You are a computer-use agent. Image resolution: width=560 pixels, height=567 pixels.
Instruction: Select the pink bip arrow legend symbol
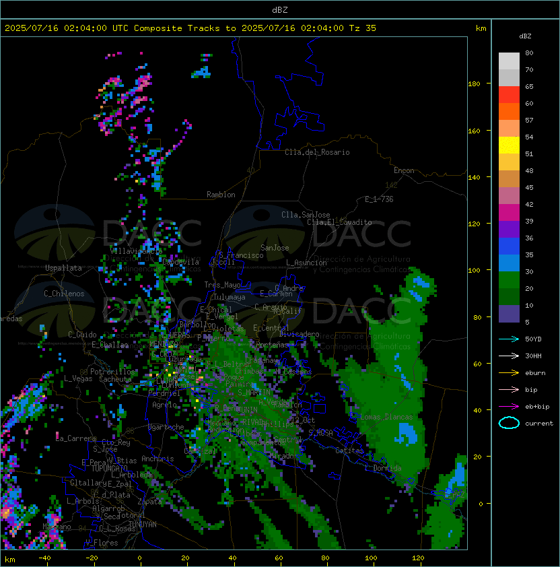(509, 389)
